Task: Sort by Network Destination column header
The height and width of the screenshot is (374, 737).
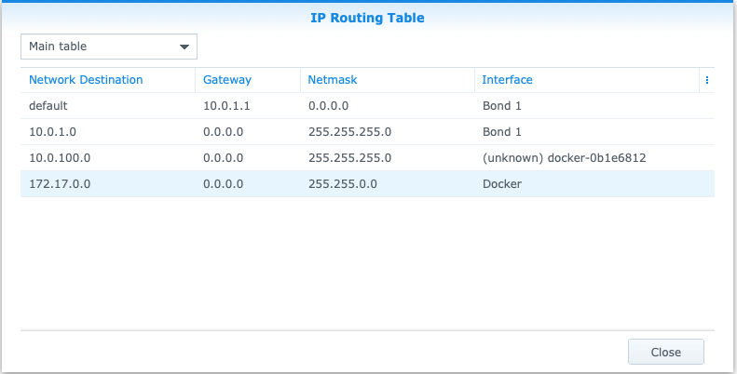Action: tap(86, 80)
